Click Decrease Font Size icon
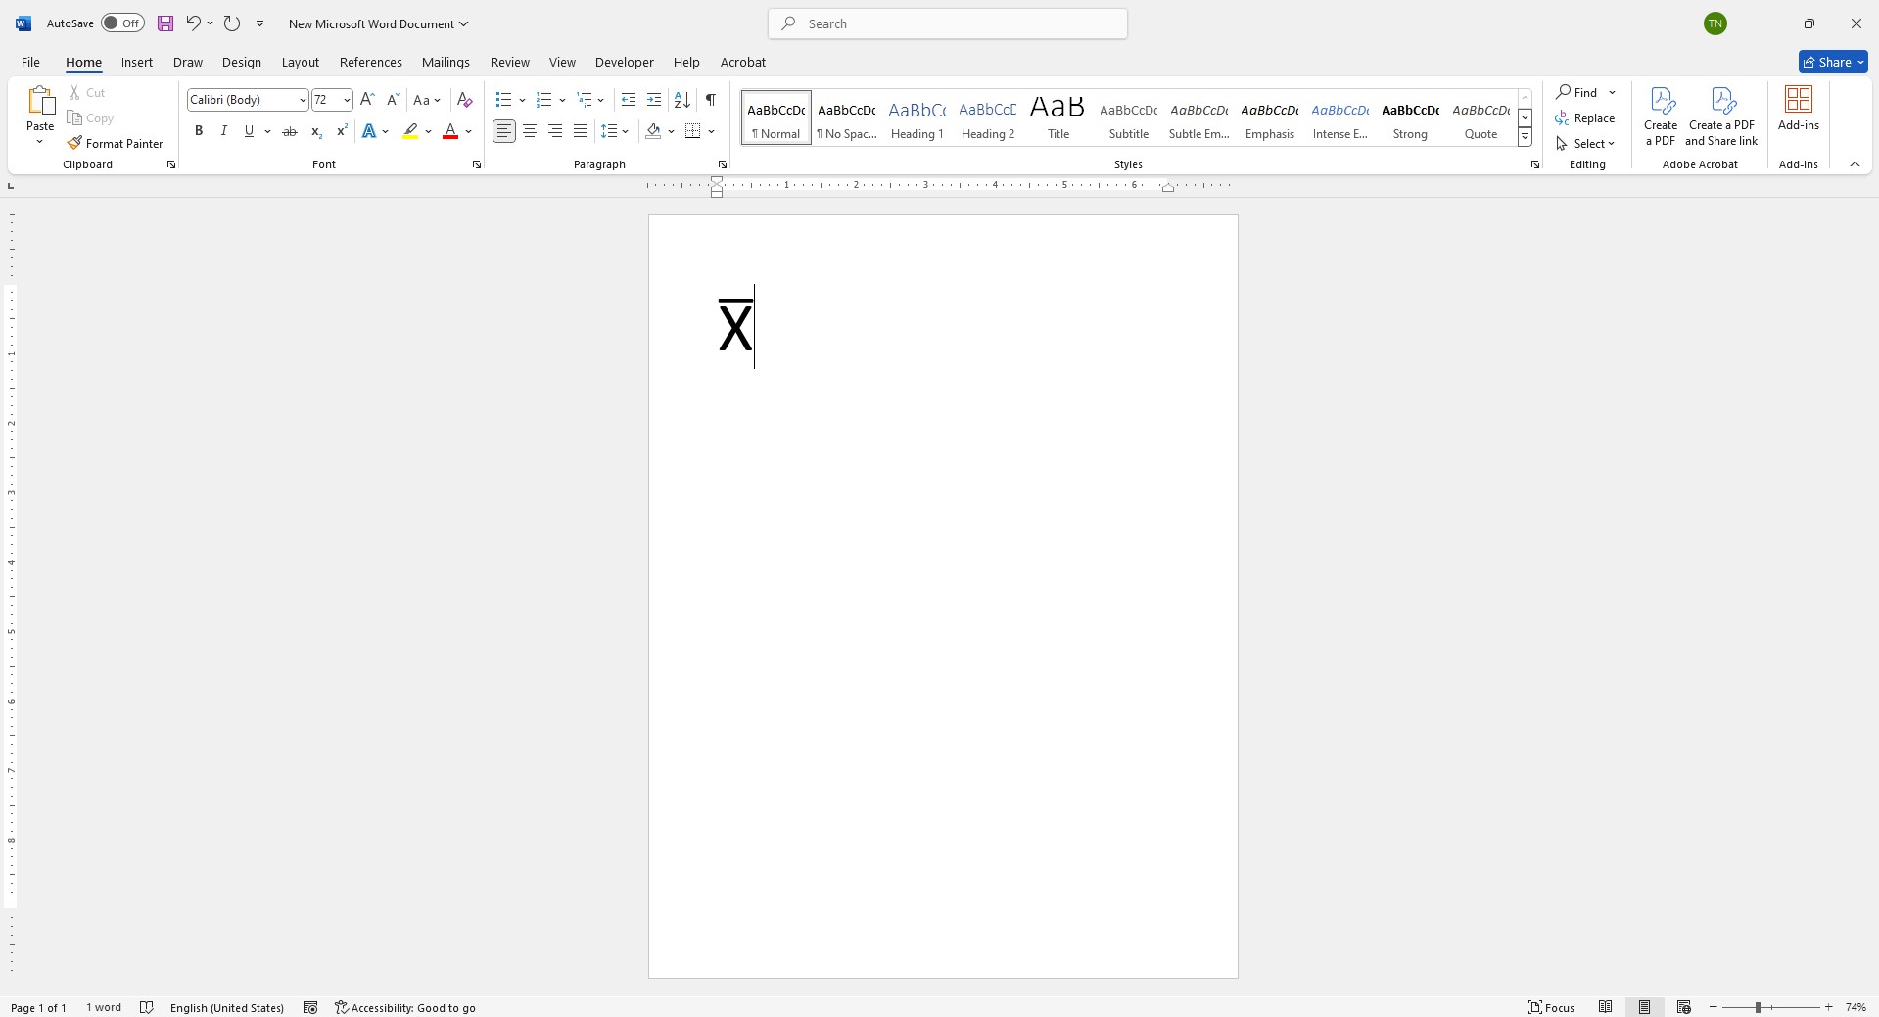Viewport: 1879px width, 1017px height. 393,99
